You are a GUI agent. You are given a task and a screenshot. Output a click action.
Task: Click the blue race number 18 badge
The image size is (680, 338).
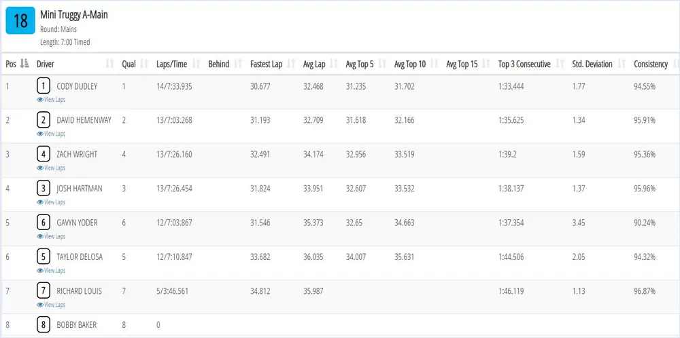point(20,20)
